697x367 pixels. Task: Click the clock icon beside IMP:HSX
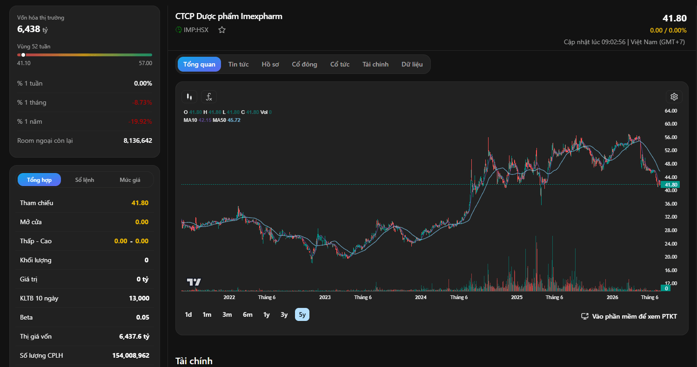coord(178,30)
